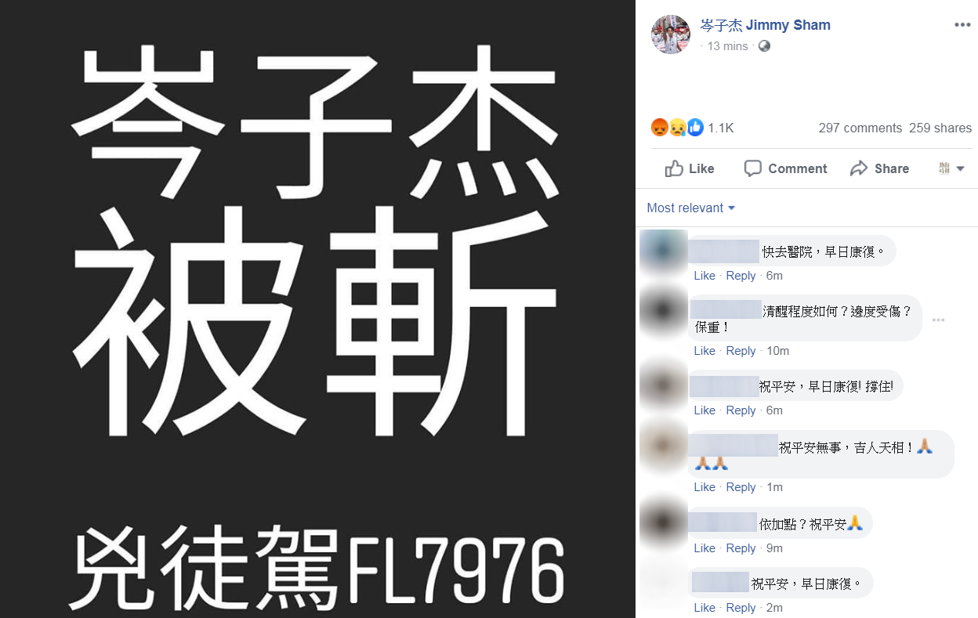View the 297 comments link
This screenshot has width=978, height=618.
click(860, 128)
